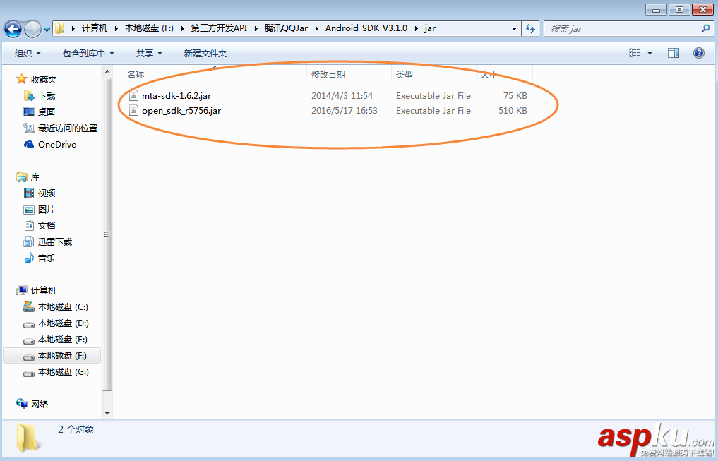Select 网络 in the navigation pane

pos(39,405)
